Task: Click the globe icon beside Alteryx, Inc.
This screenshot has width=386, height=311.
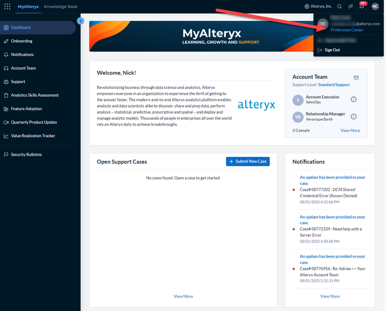Action: point(306,7)
